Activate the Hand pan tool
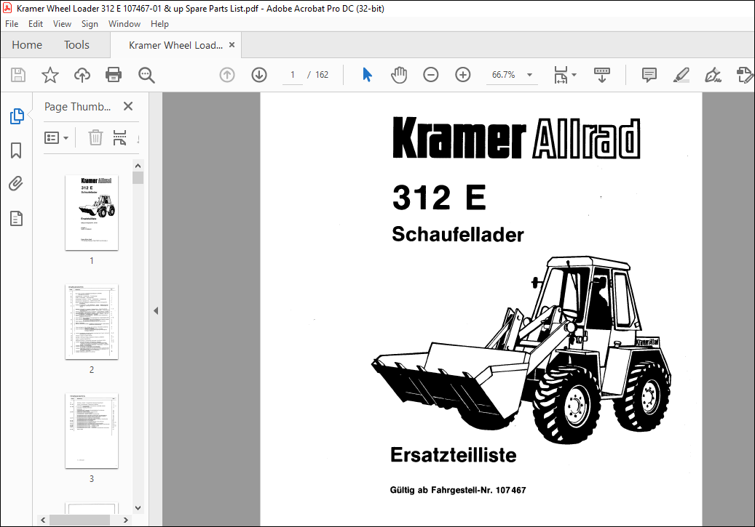Image resolution: width=755 pixels, height=527 pixels. click(399, 75)
